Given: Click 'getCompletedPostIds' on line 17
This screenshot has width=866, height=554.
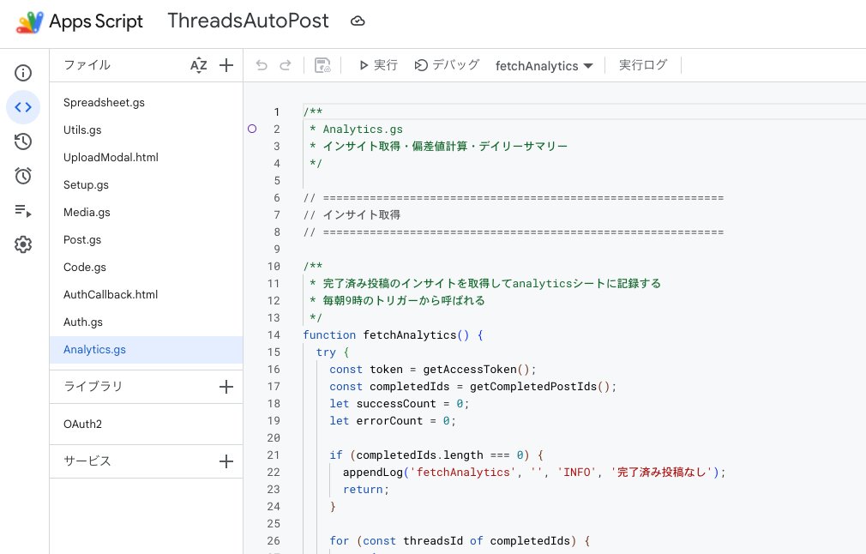Looking at the screenshot, I should click(x=533, y=386).
